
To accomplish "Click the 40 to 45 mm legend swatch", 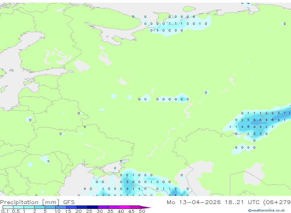I will click(124, 207).
